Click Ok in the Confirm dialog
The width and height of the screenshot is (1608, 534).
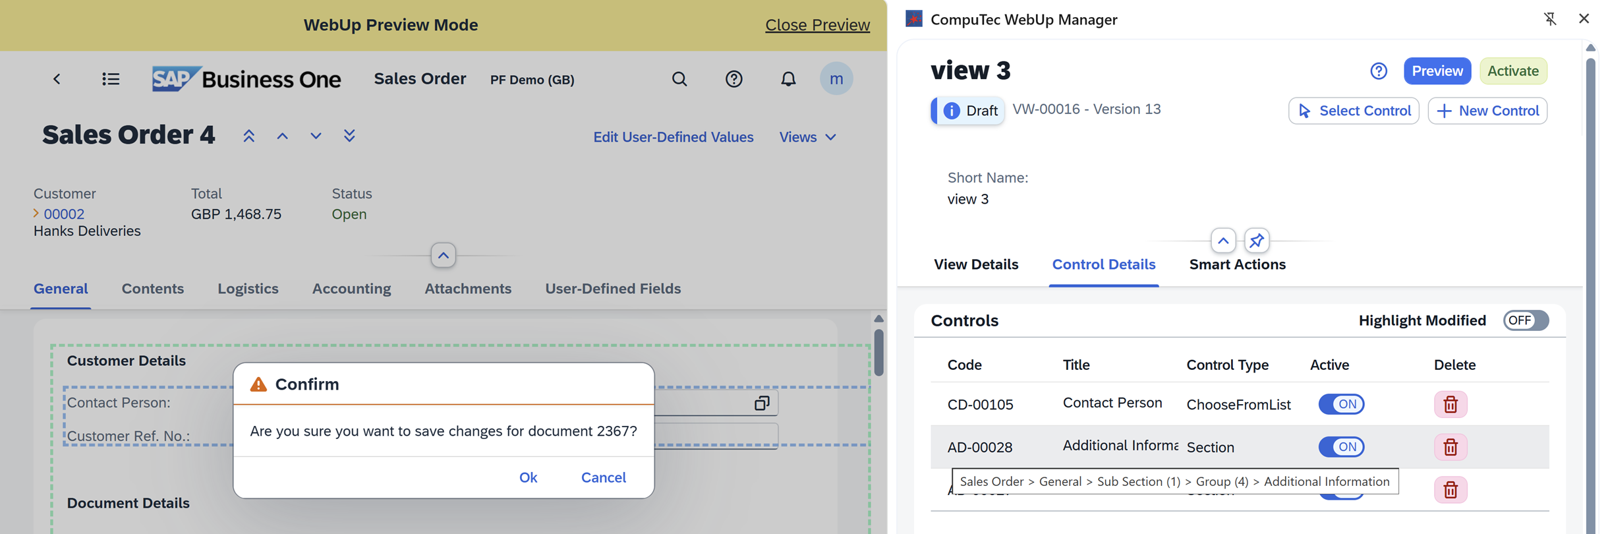tap(529, 477)
